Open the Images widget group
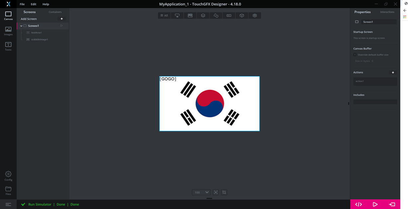Image resolution: width=408 pixels, height=209 pixels. pos(190,16)
